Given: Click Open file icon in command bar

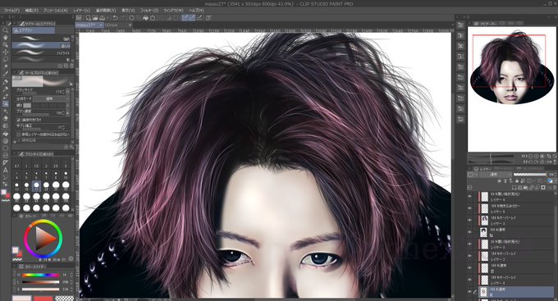Looking at the screenshot, I should pyautogui.click(x=95, y=17).
